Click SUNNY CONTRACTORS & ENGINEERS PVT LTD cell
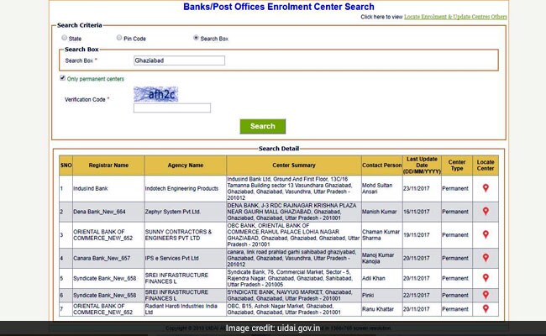 click(x=186, y=235)
